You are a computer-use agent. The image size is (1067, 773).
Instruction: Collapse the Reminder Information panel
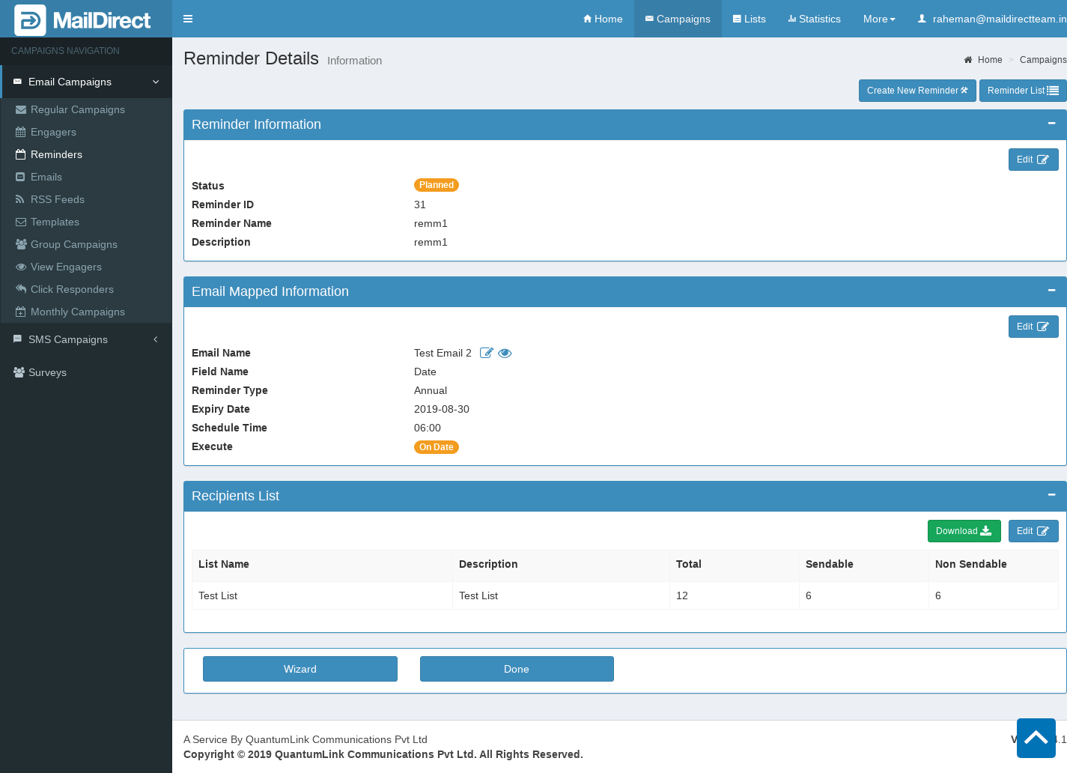click(1051, 124)
